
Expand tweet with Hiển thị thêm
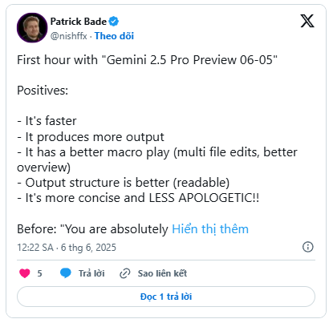pyautogui.click(x=210, y=229)
